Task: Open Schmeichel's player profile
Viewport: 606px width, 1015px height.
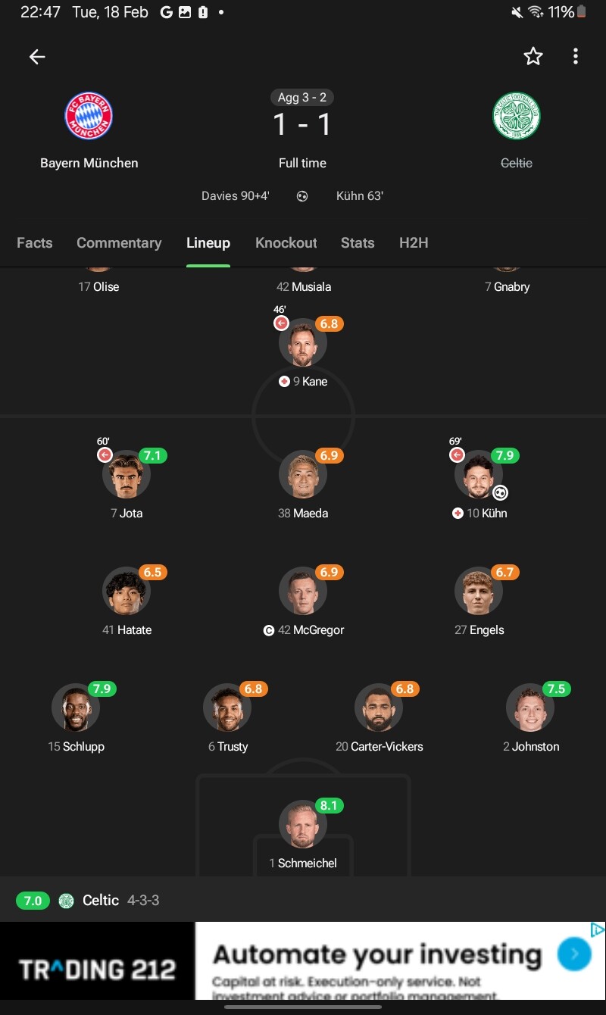Action: 303,824
